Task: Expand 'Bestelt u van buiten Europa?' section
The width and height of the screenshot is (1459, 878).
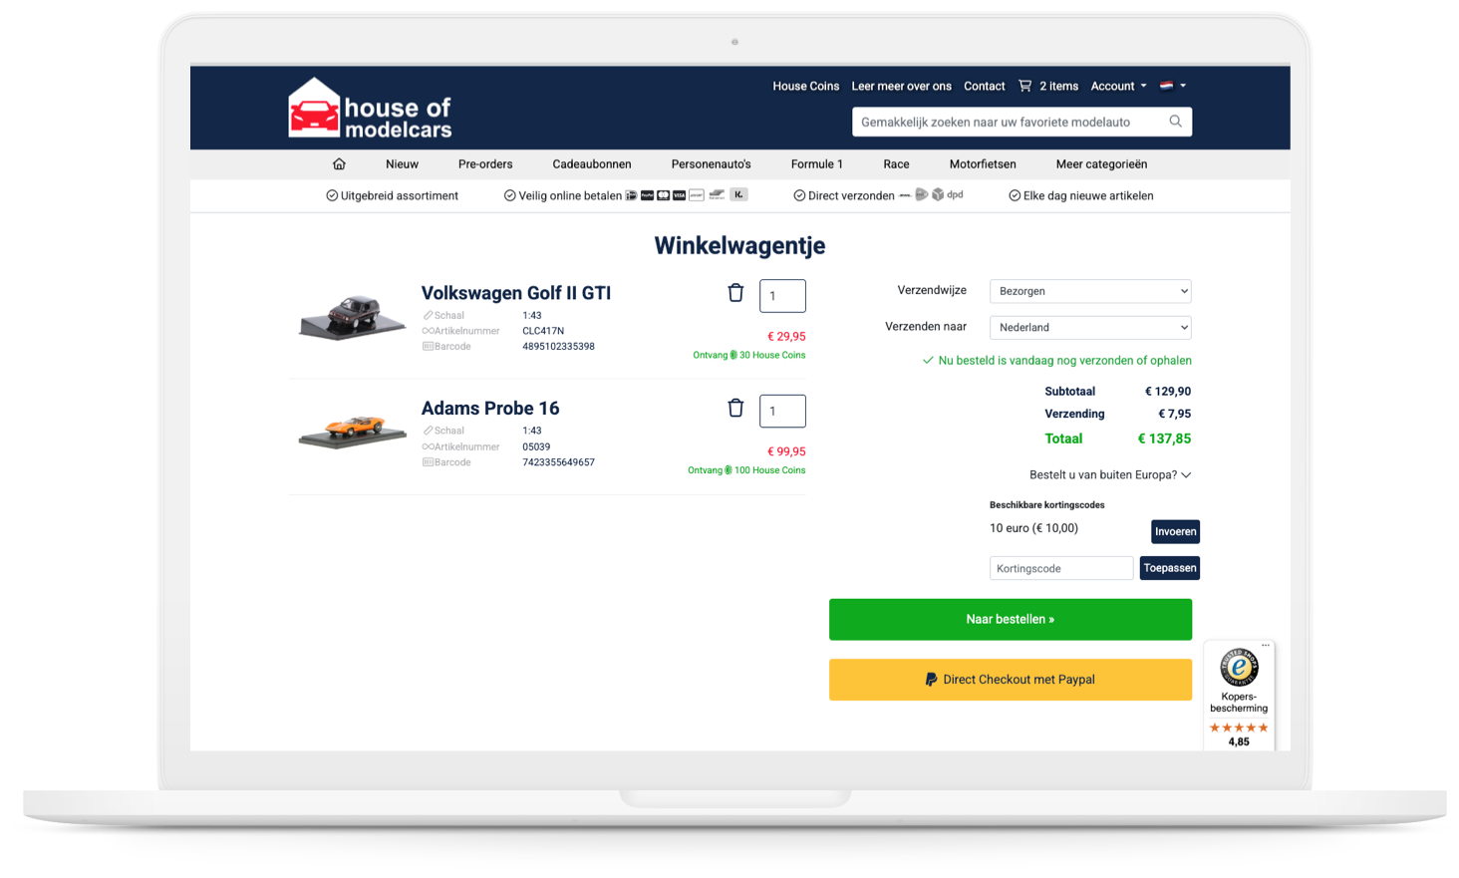Action: 1110,475
